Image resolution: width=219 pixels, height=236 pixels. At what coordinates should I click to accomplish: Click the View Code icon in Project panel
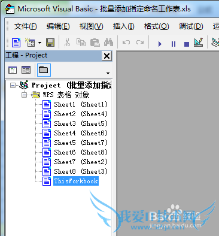[13, 70]
